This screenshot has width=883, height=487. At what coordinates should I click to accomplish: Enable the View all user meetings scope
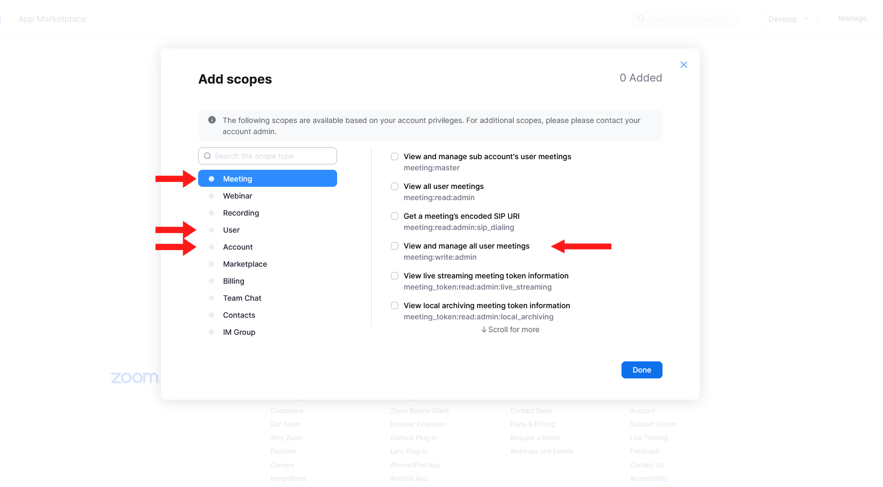point(395,186)
